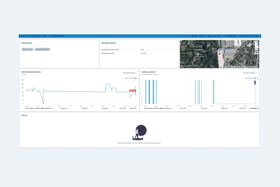
Task: Select the magnifier selection-zoom tool on Schichtdickensonde chart
Action: click(131, 78)
